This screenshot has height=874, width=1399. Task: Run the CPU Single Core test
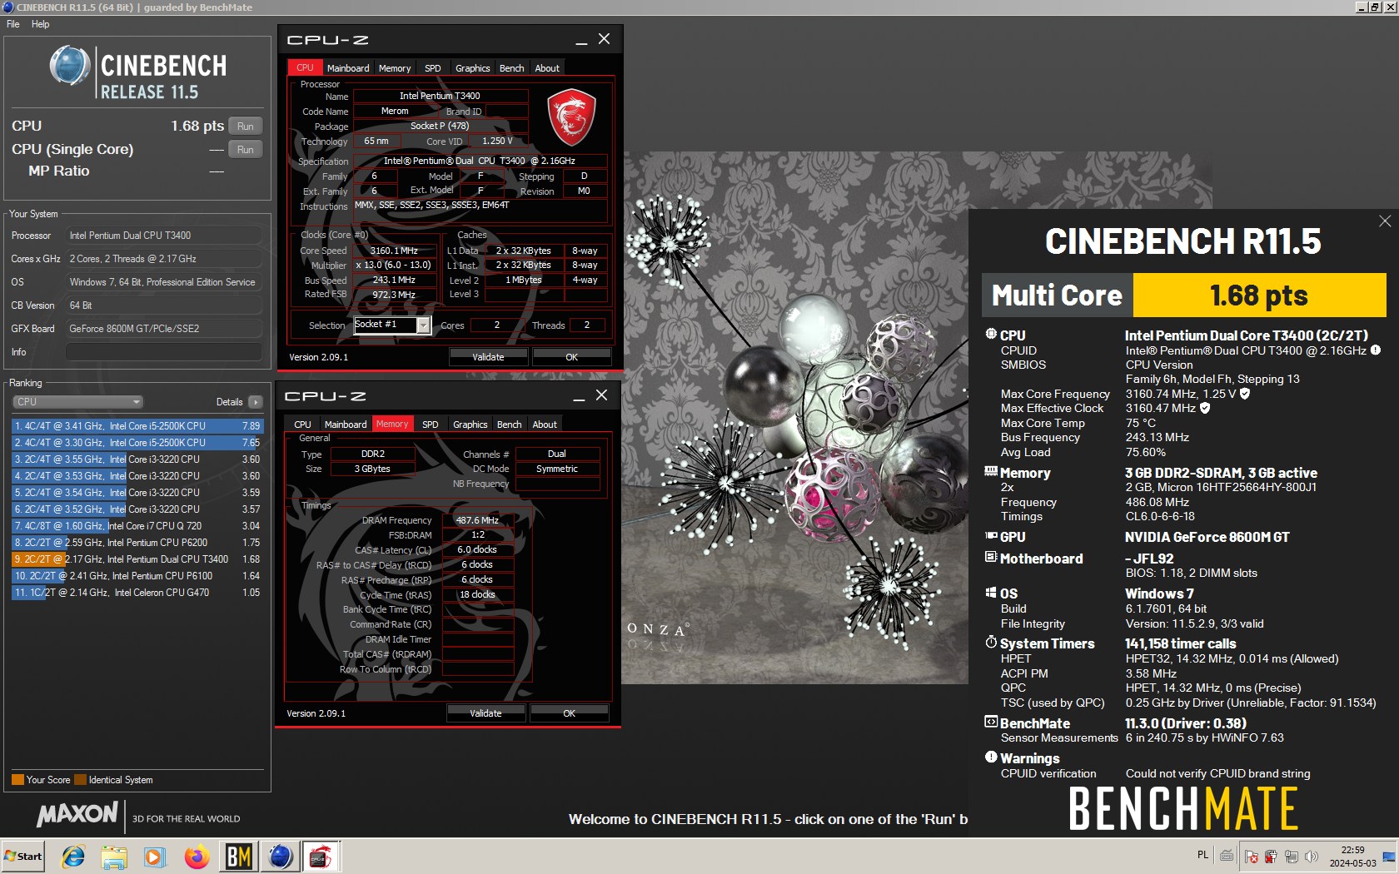tap(245, 150)
